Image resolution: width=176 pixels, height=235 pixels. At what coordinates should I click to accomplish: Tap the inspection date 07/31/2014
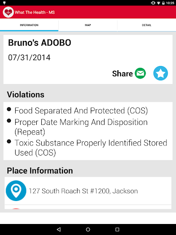[29, 57]
